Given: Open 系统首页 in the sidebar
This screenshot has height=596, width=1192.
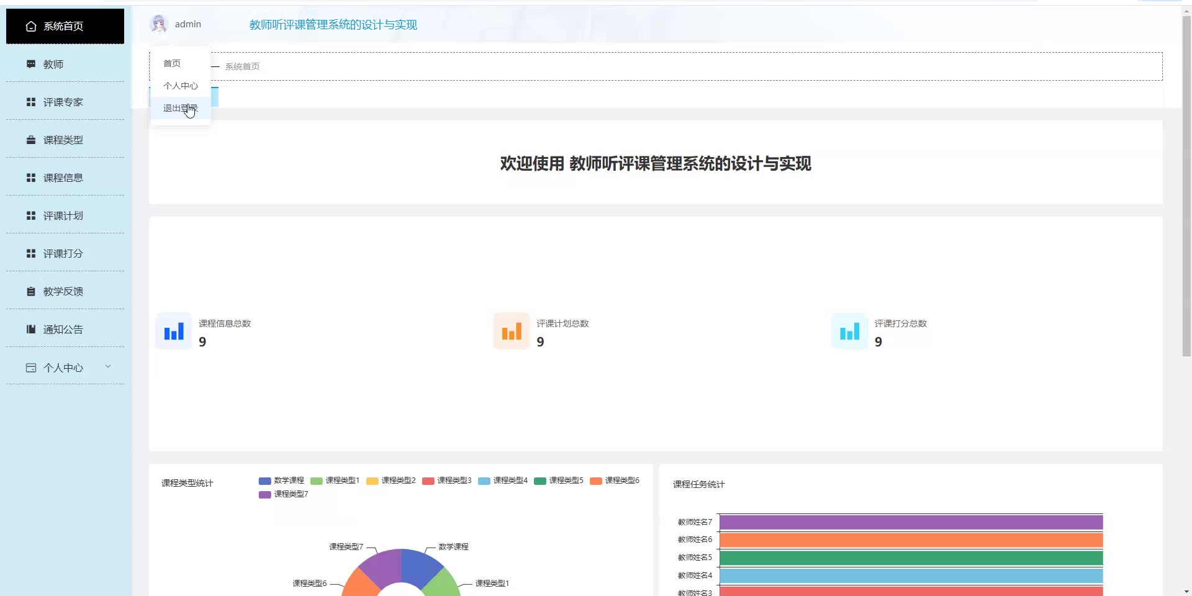Looking at the screenshot, I should coord(65,26).
